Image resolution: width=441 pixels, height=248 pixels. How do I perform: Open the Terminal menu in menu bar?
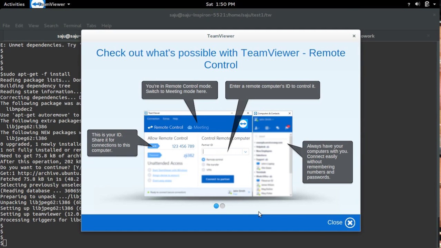point(72,25)
